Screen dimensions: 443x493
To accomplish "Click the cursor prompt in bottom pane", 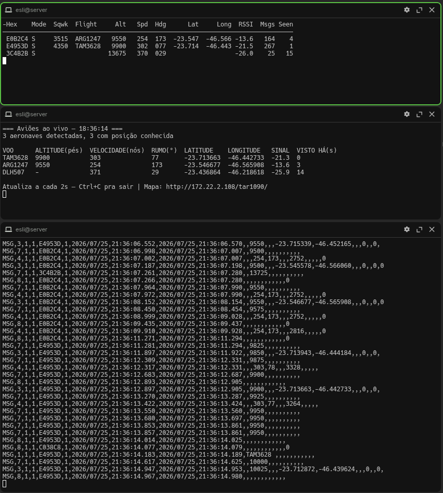I will click(x=4, y=484).
